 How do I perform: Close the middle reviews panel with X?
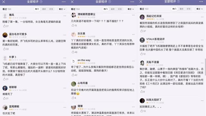(72, 2)
